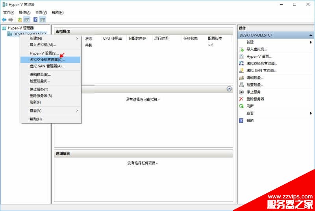Click the 关机 status cell
The height and width of the screenshot is (211, 315).
(x=89, y=45)
